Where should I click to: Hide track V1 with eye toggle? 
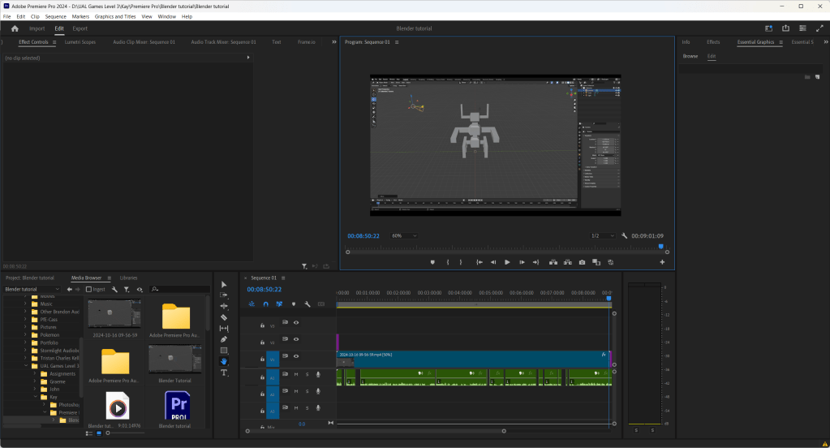point(296,357)
